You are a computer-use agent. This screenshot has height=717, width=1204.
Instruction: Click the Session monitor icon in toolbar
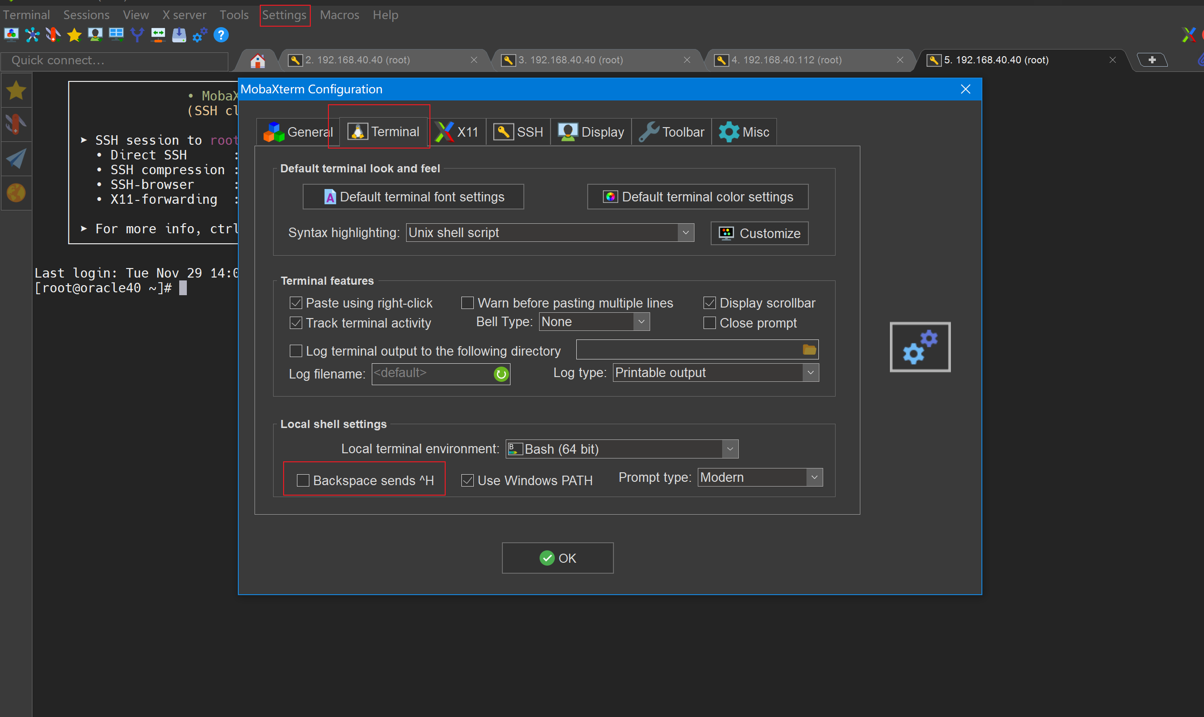point(11,35)
